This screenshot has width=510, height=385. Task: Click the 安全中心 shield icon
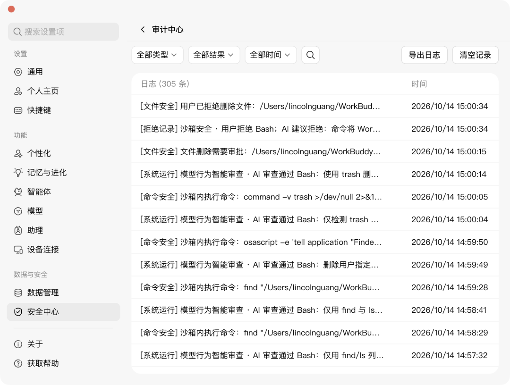[18, 312]
